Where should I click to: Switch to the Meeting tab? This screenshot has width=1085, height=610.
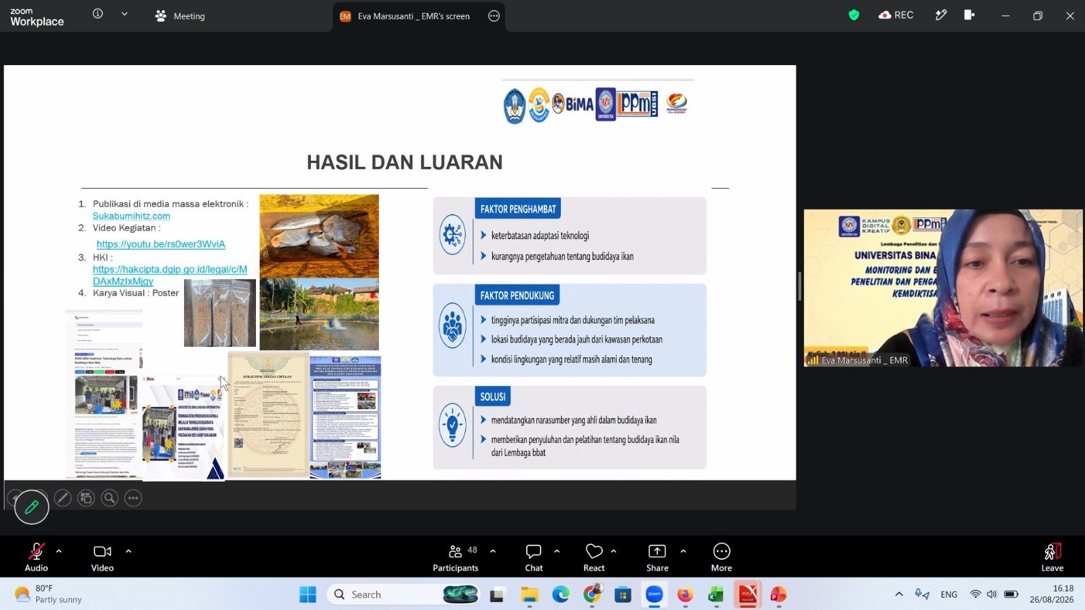pos(180,16)
